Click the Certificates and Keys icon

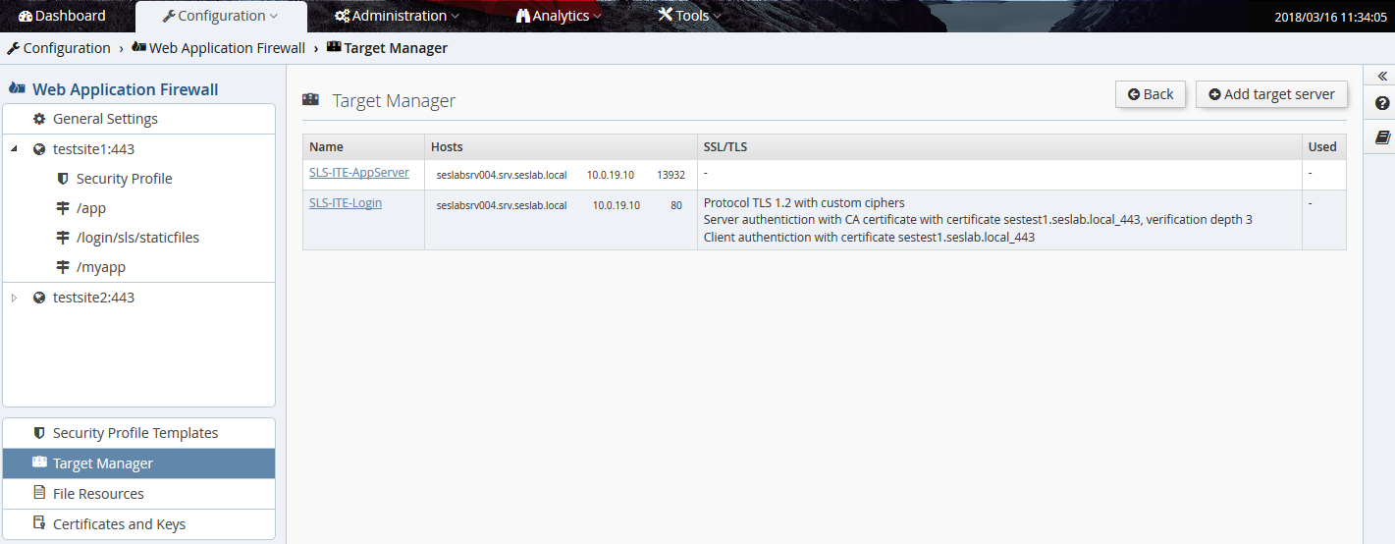(39, 523)
